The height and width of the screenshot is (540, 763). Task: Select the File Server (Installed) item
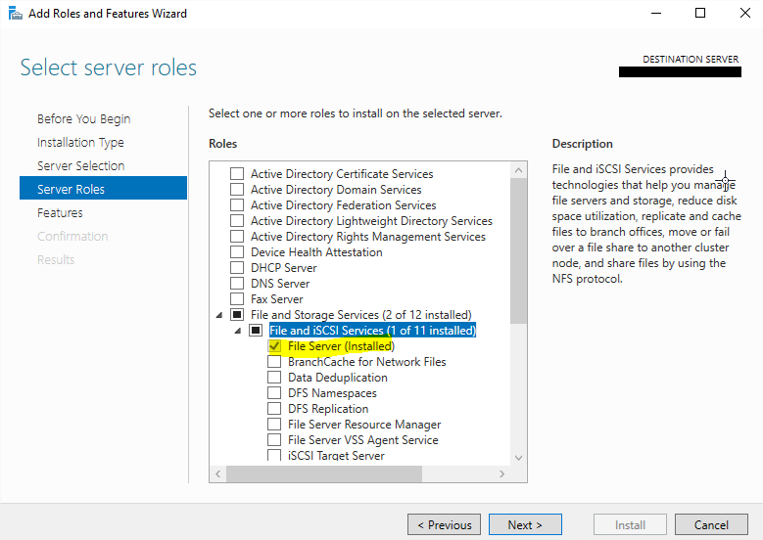pos(340,346)
